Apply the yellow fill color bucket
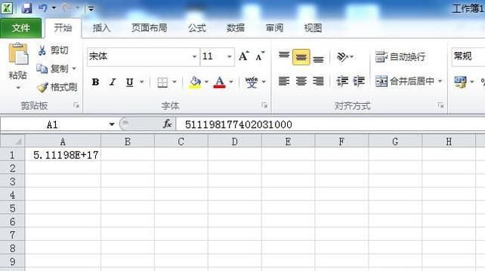This screenshot has height=271, width=485. point(195,82)
